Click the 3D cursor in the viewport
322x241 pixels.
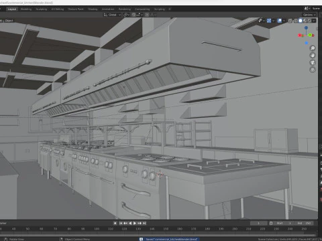point(160,174)
